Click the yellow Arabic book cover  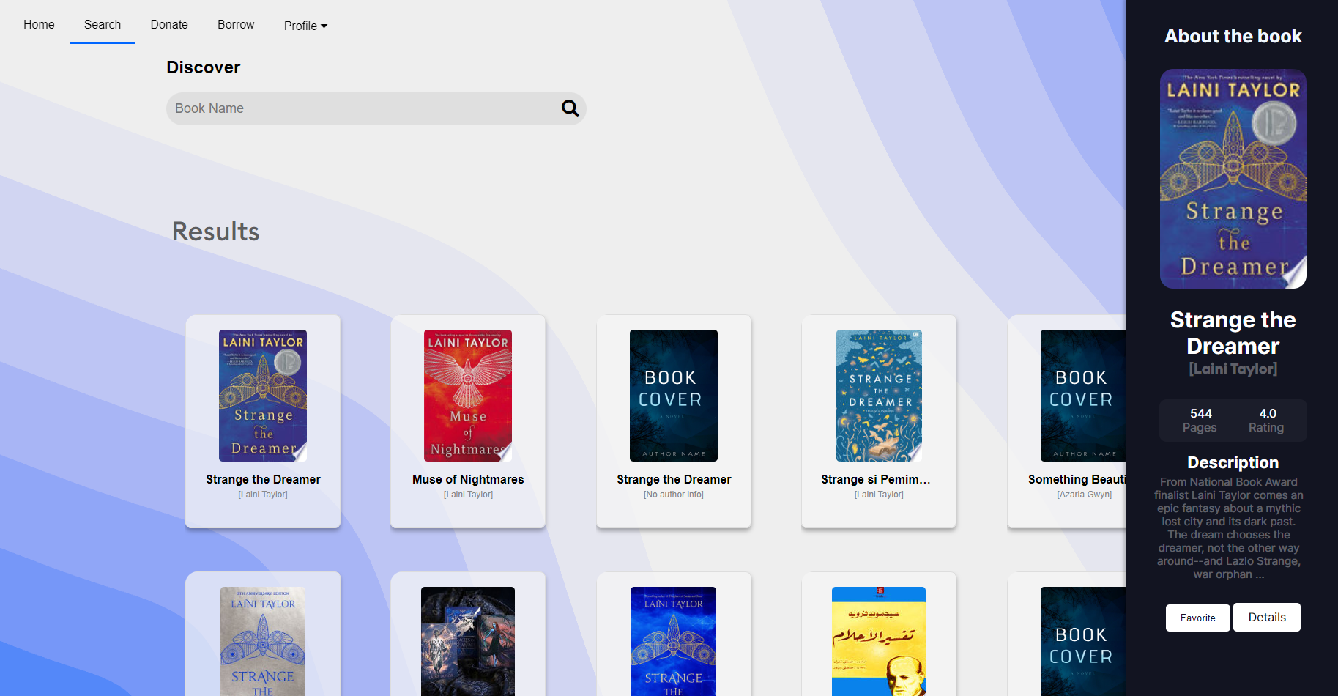point(879,642)
